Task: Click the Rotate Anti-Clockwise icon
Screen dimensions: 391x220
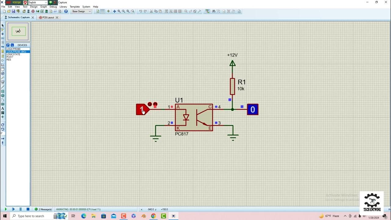Action: tap(3, 129)
